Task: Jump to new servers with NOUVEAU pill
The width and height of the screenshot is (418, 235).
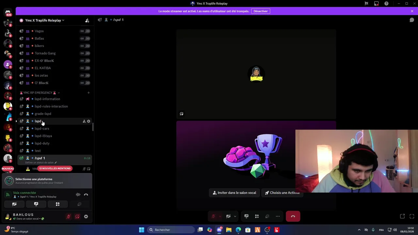Action: pyautogui.click(x=8, y=168)
